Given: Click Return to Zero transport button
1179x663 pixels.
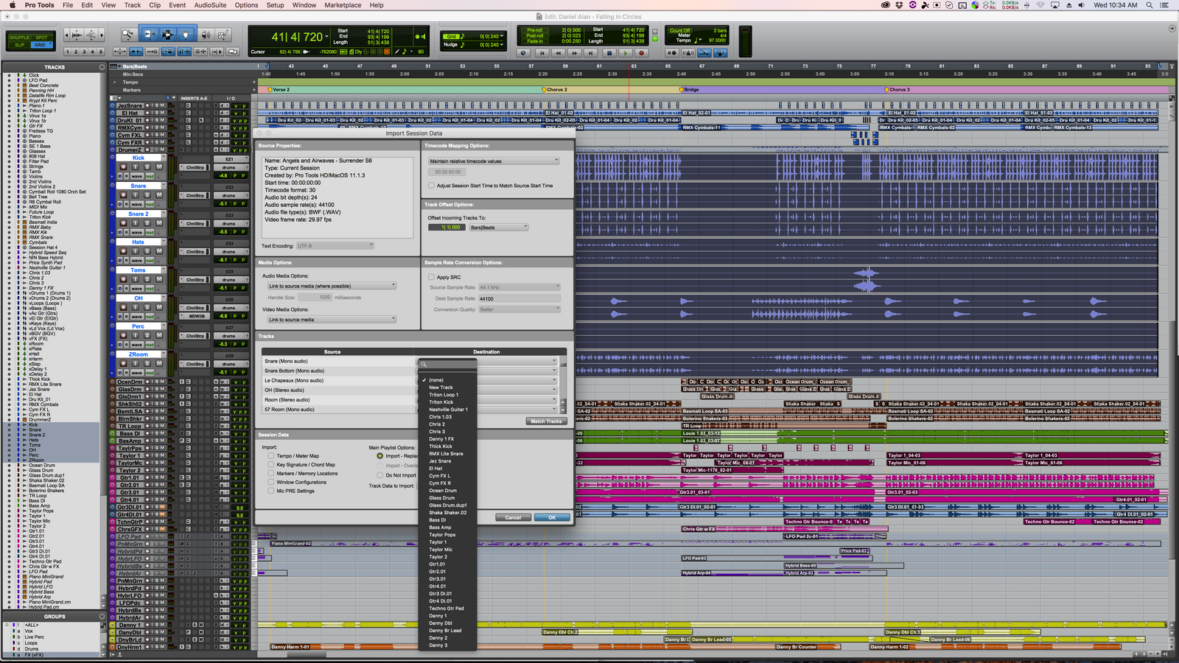Looking at the screenshot, I should (542, 52).
